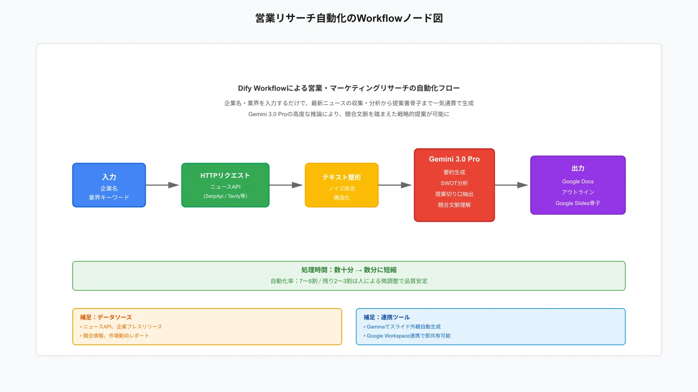Click 提案切り口抽出 in the Gemini node
698x392 pixels.
454,194
